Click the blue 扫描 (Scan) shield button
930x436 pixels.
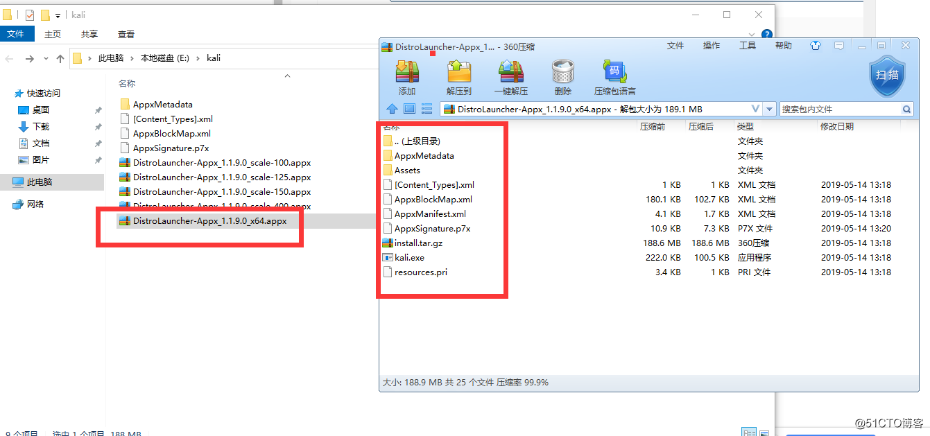[x=887, y=75]
